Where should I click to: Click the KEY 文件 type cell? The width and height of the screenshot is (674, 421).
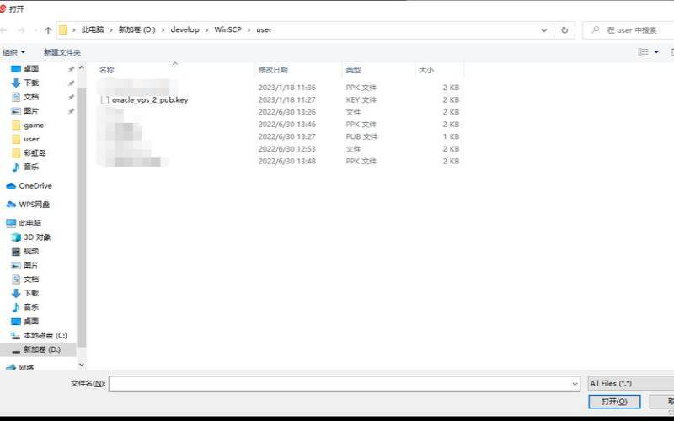tap(361, 99)
